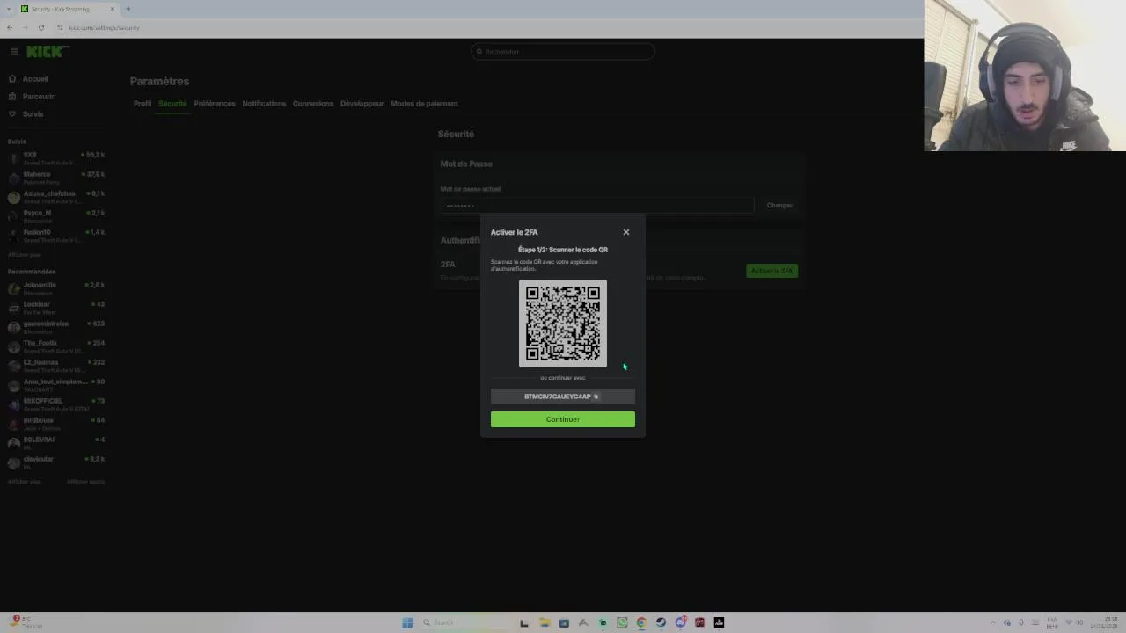Open the mrilboula channel
Screen dimensions: 1126x633
click(x=56, y=423)
